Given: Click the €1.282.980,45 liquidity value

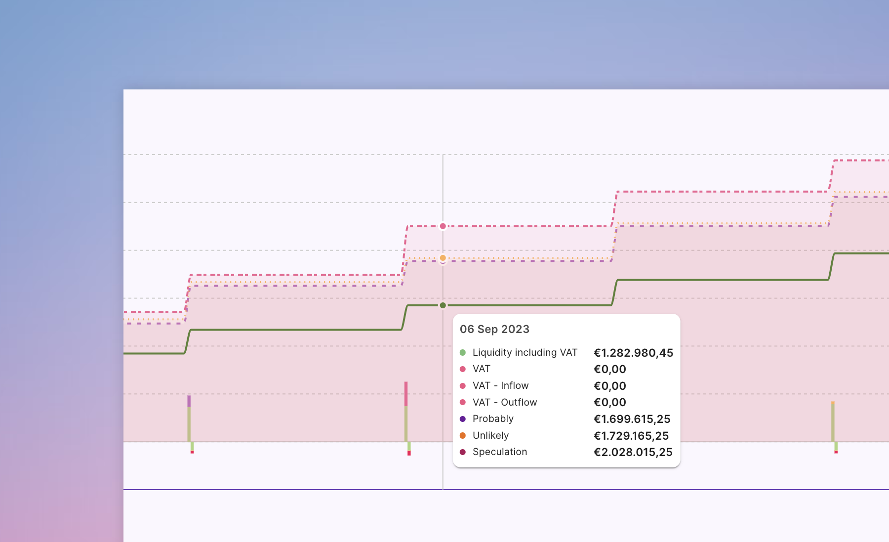Looking at the screenshot, I should 633,353.
